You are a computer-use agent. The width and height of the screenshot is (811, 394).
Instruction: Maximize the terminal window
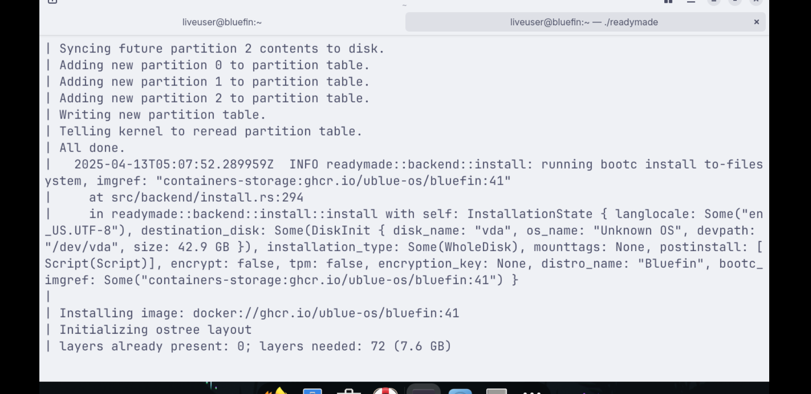tap(735, 1)
